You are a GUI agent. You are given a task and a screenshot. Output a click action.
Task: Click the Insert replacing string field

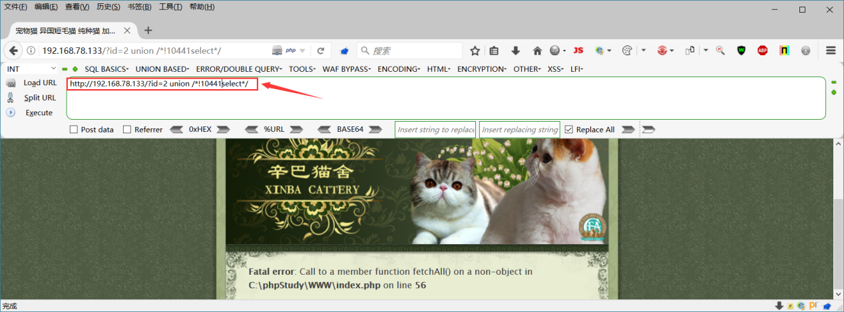pos(520,130)
